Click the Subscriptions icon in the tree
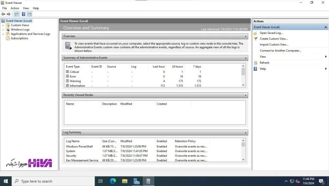 tap(8, 38)
